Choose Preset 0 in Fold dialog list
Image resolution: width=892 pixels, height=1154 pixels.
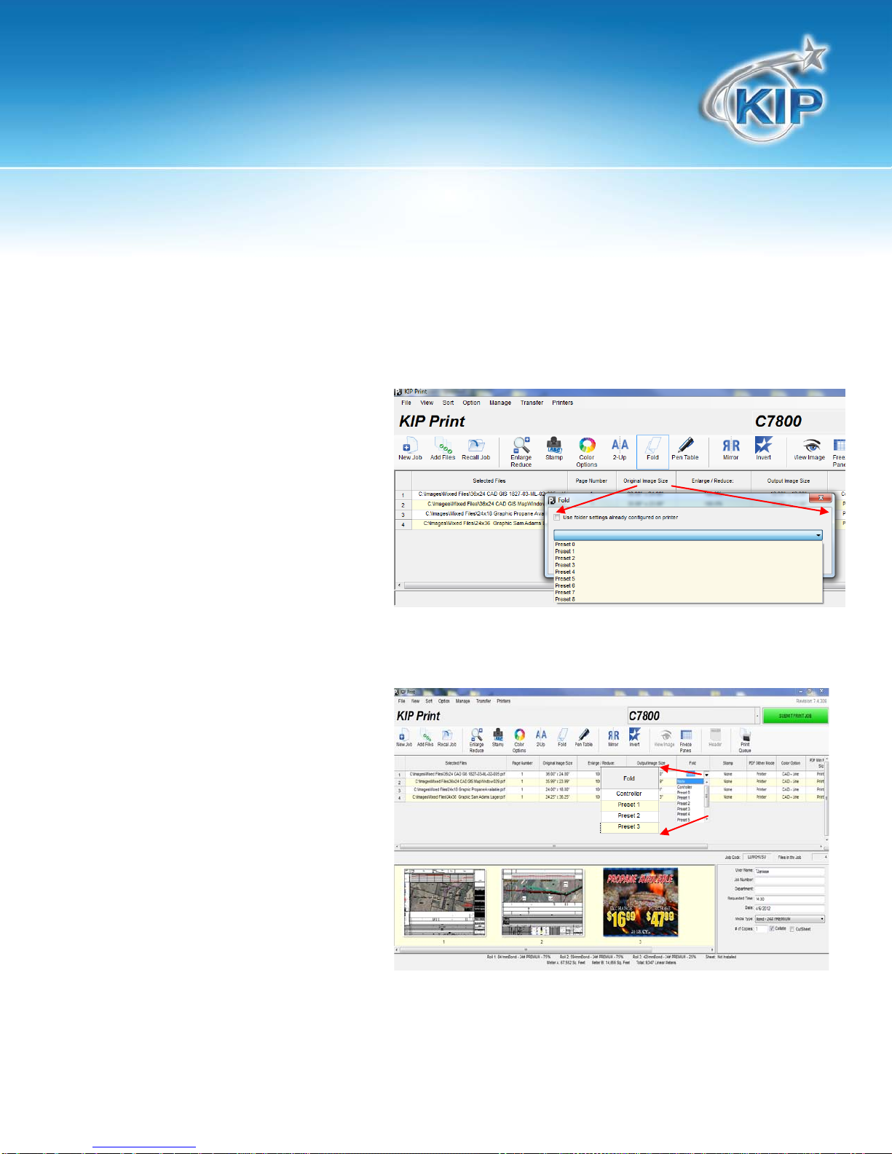[x=565, y=545]
